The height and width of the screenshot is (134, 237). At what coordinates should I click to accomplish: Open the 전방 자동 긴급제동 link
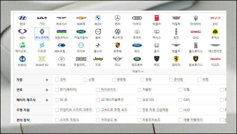tap(155, 110)
